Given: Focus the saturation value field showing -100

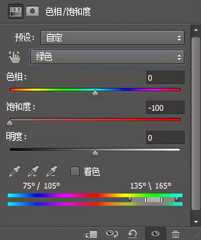Looking at the screenshot, I should (x=165, y=107).
